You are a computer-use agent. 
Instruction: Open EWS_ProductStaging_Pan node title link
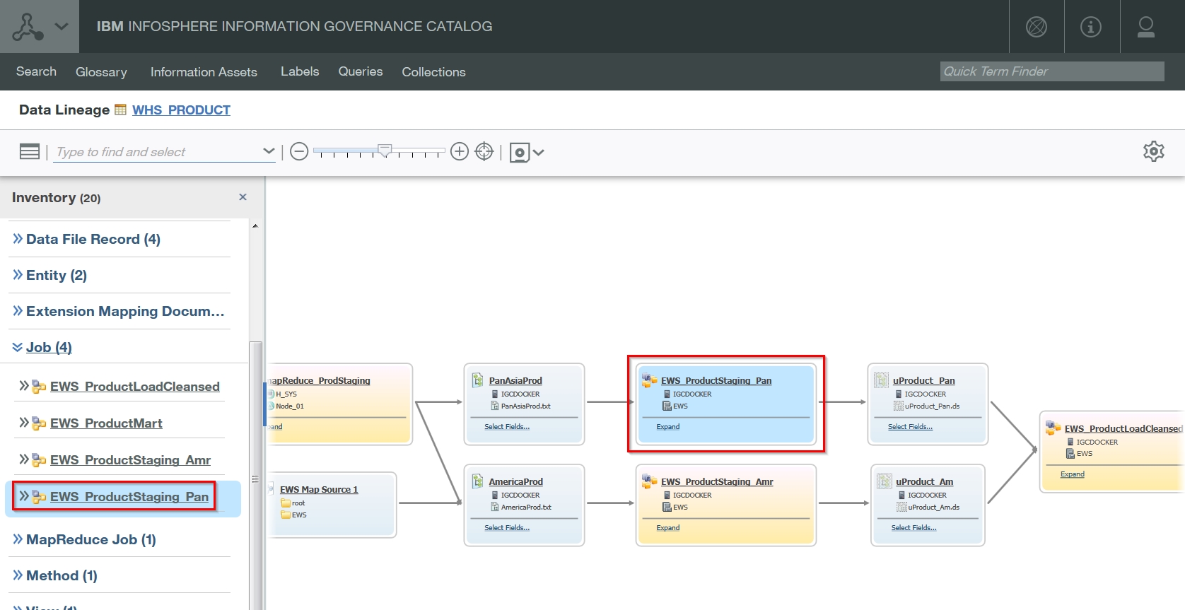[716, 380]
